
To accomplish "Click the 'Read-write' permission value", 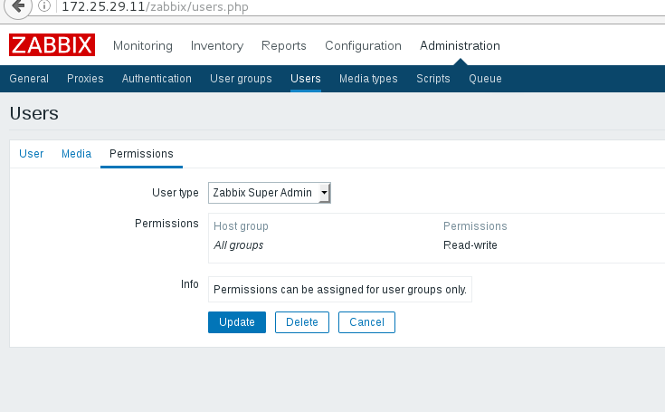I will click(x=470, y=245).
